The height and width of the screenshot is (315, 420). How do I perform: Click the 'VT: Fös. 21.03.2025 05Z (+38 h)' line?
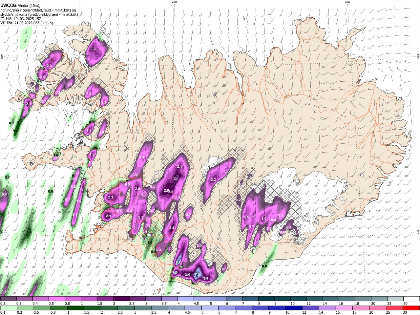pos(27,23)
